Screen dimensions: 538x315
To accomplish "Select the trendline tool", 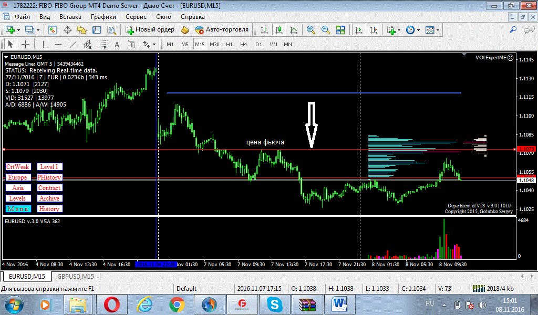I will click(73, 44).
